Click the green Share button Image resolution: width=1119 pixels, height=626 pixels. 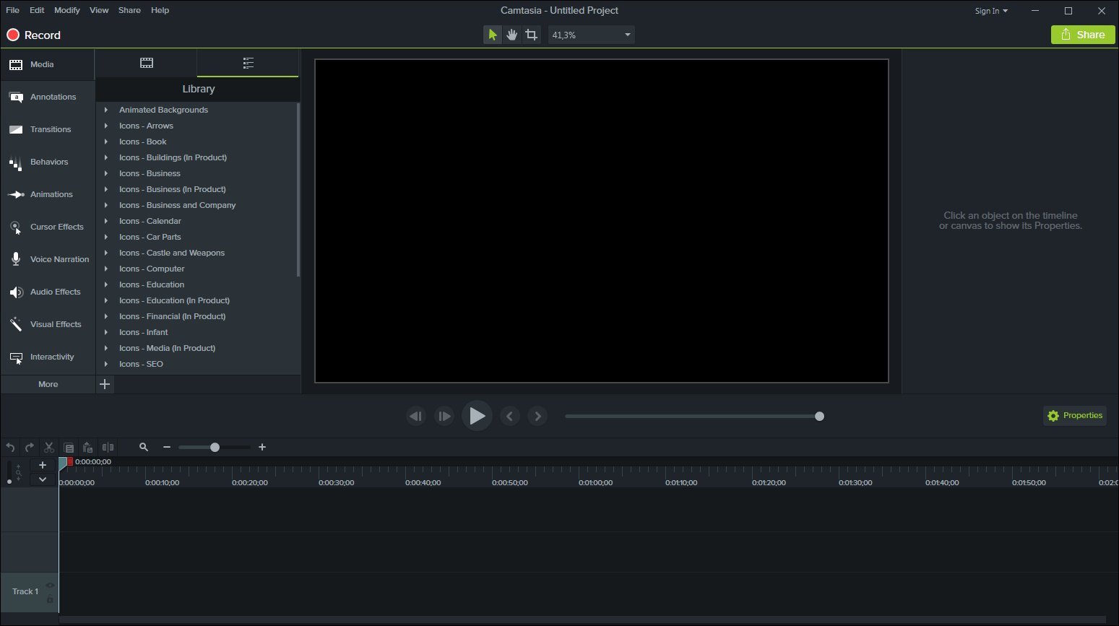[x=1082, y=35]
